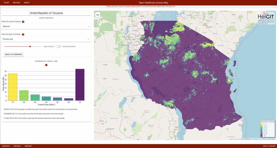Screen dimensions: 277x148
Task: Click the purple 70-minute bar in chart
Action: pos(80,84)
